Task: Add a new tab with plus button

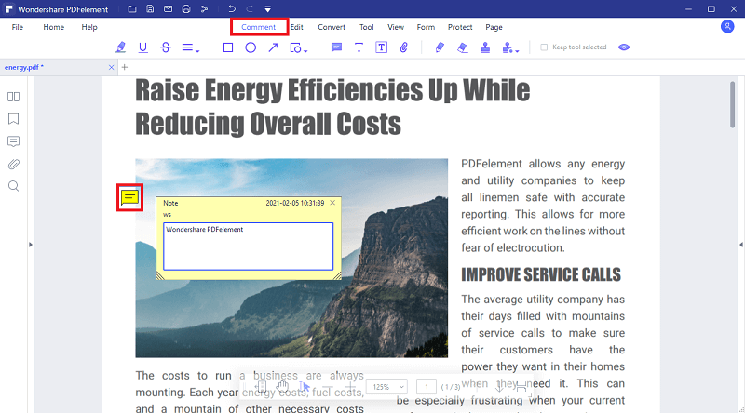Action: pyautogui.click(x=125, y=68)
